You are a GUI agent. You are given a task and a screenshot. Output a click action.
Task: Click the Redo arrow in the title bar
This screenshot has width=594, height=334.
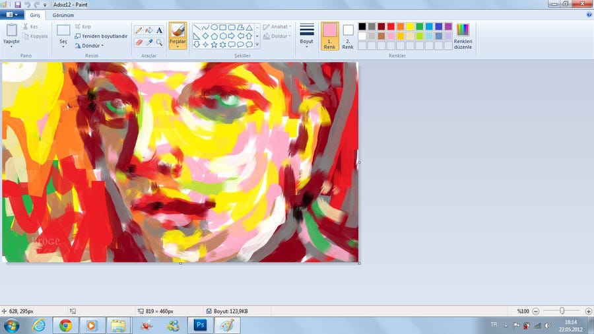(37, 5)
